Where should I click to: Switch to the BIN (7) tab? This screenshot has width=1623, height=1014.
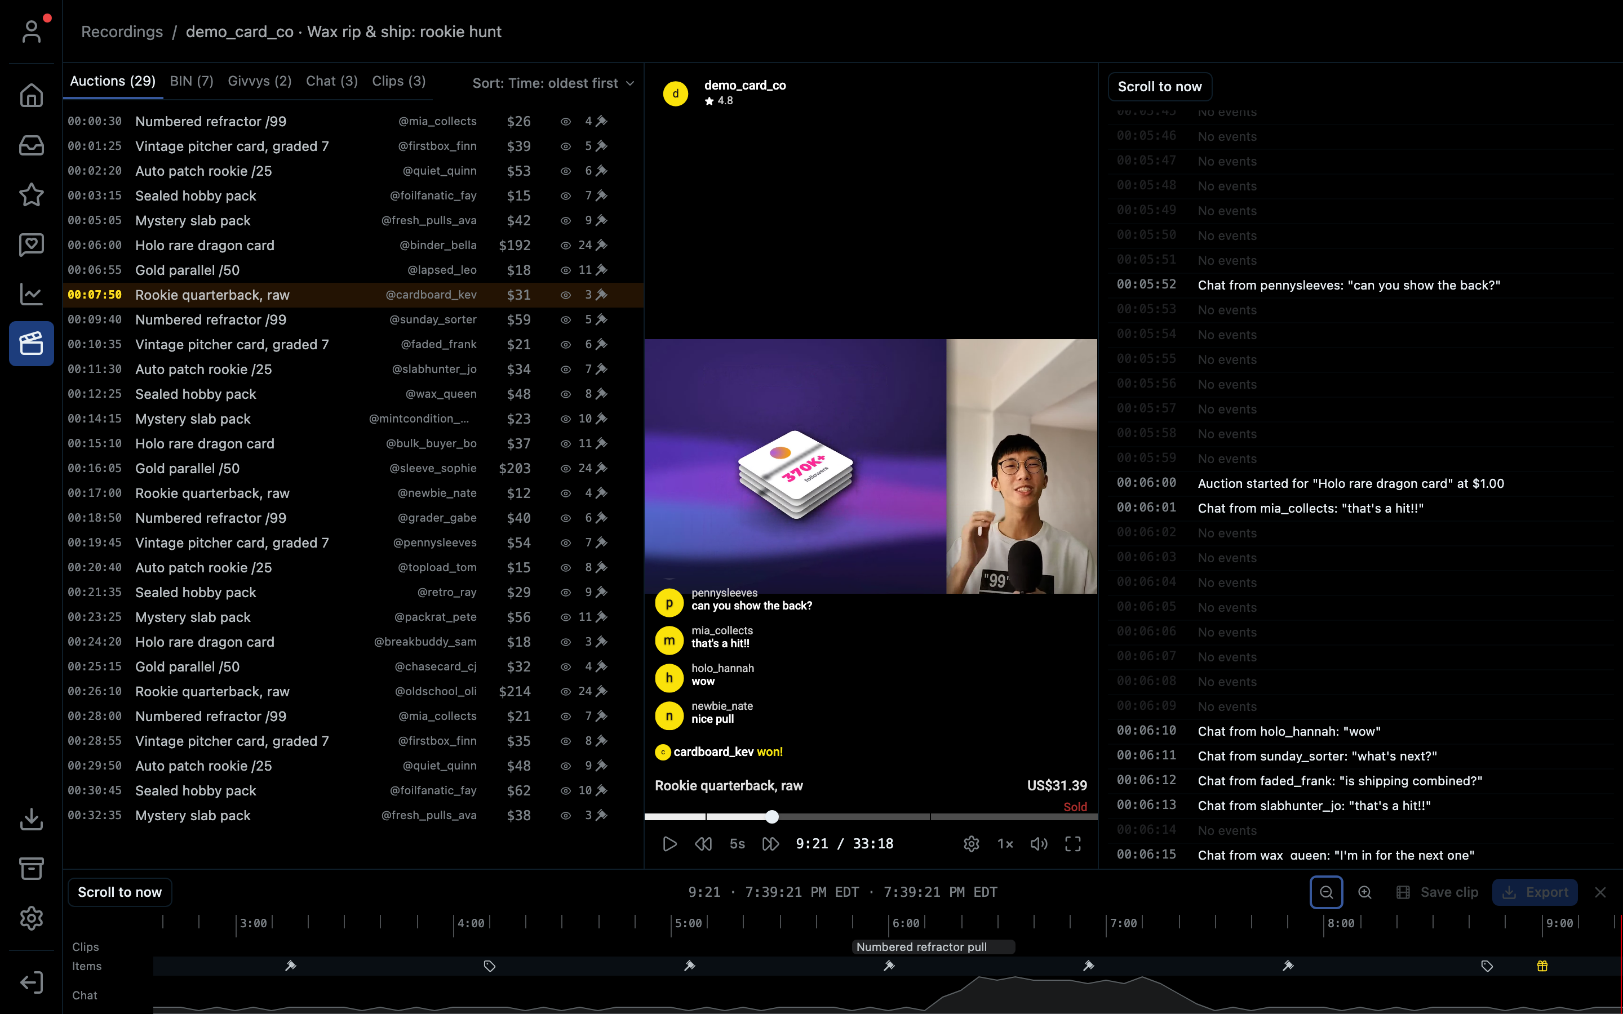click(x=192, y=81)
